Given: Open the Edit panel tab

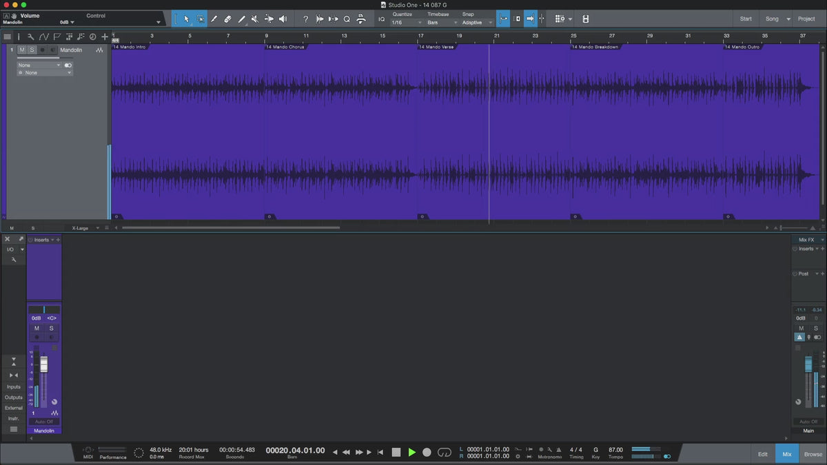Looking at the screenshot, I should (763, 454).
